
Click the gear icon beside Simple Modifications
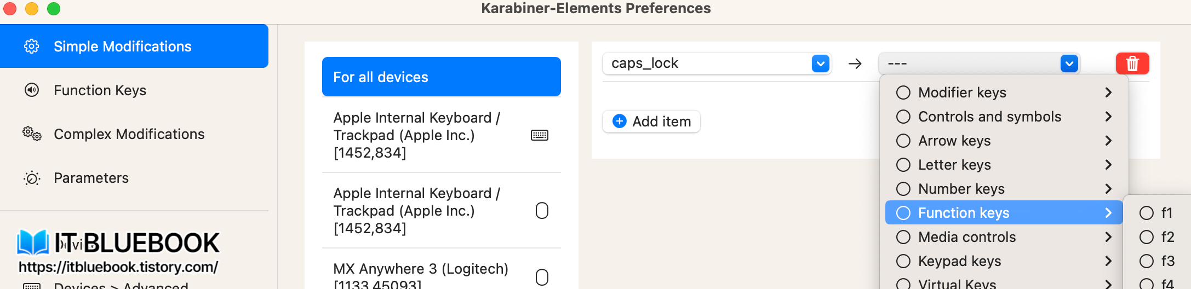[x=32, y=47]
